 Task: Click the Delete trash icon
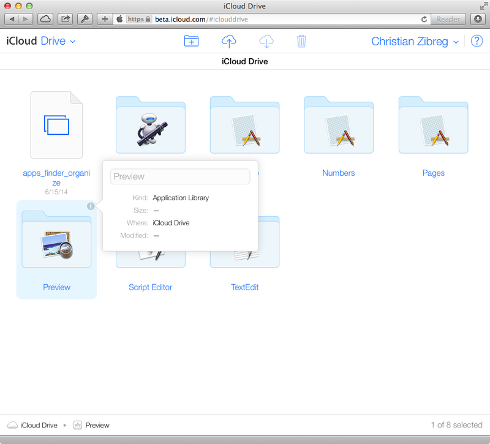tap(301, 41)
